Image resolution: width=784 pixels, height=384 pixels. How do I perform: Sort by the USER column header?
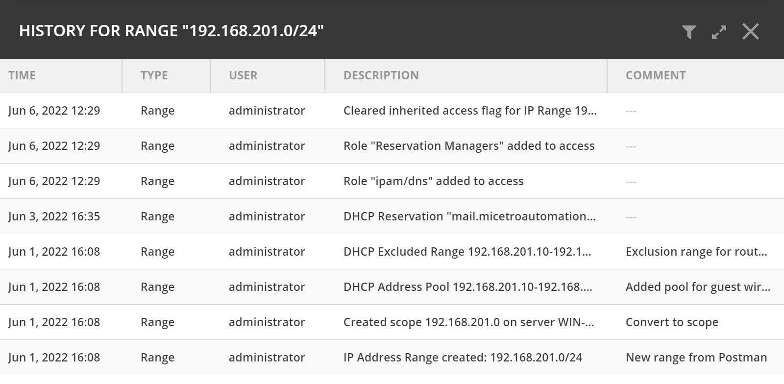coord(268,75)
